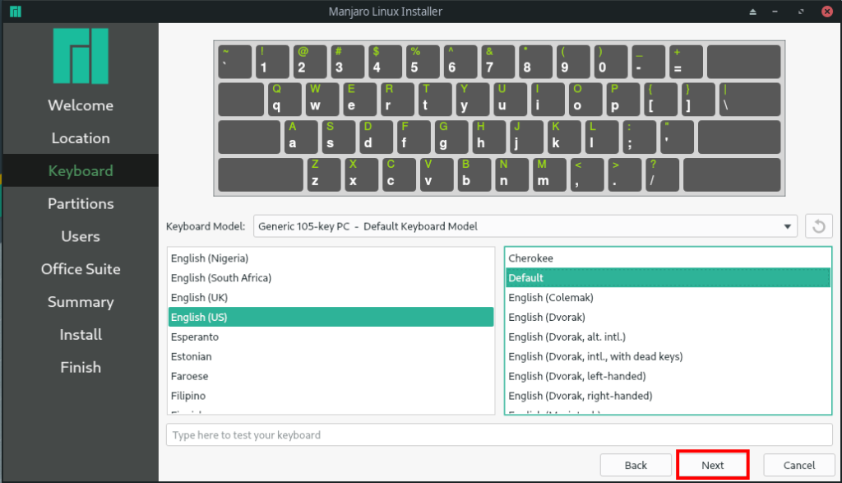Open the Partitions step

81,203
